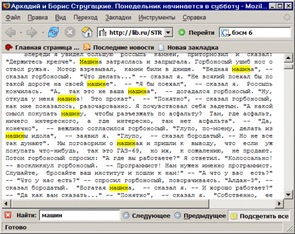The height and width of the screenshot is (234, 295).
Task: Click the horizontal scrollbar thumb
Action: tap(110, 203)
